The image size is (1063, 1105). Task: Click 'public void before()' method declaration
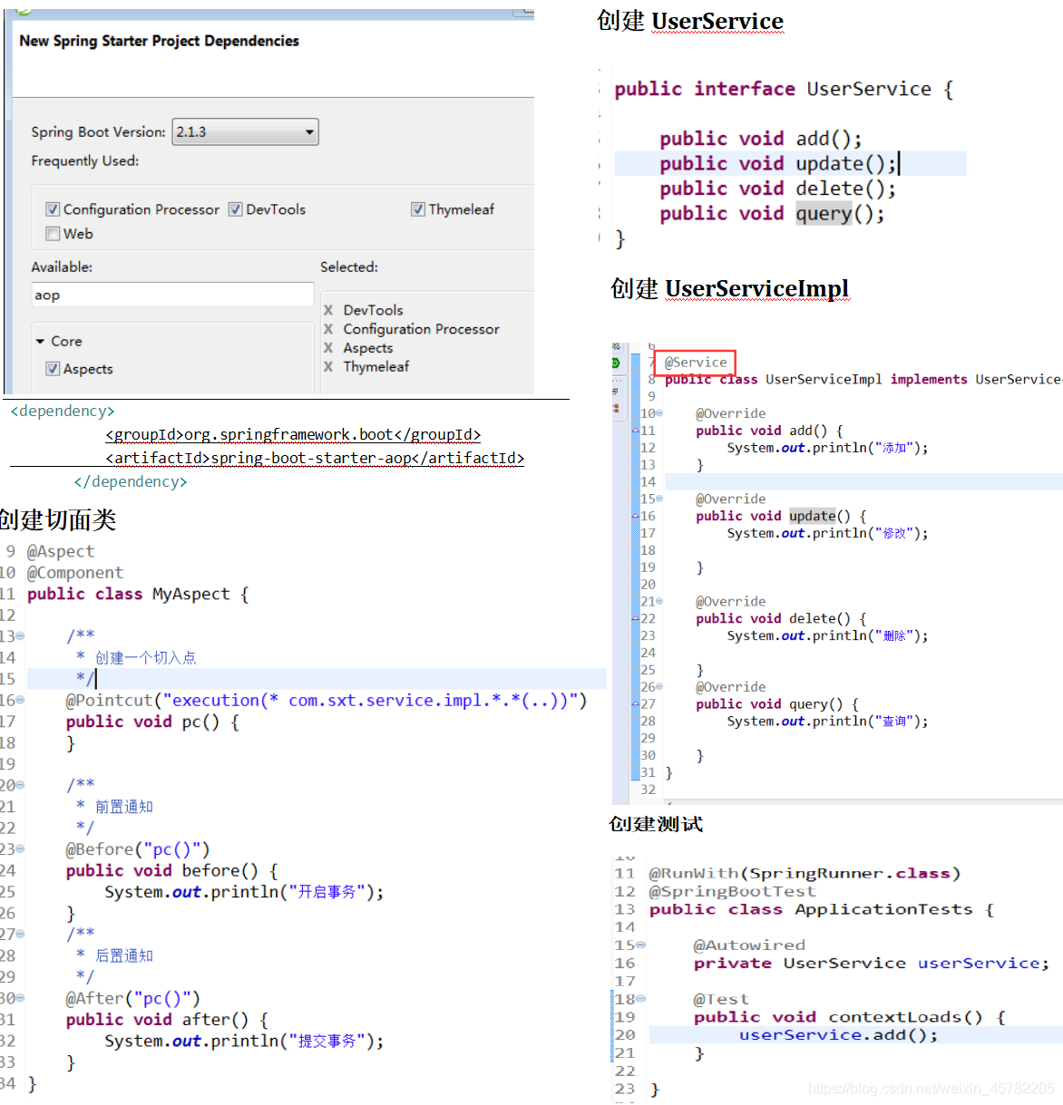[172, 870]
